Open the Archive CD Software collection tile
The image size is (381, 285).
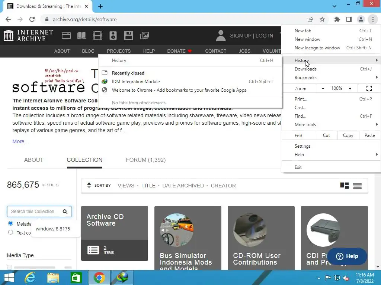115,233
